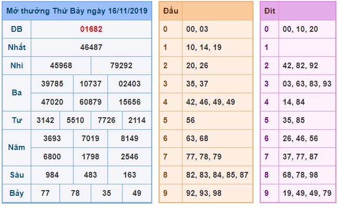This screenshot has width=339, height=212.
Task: Choose Tư prize number 7726
Action: tap(106, 120)
